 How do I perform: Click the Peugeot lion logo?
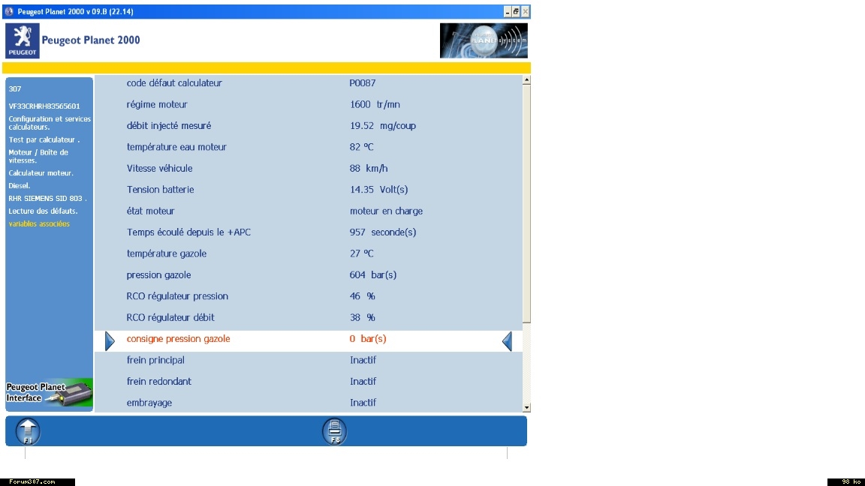[22, 40]
